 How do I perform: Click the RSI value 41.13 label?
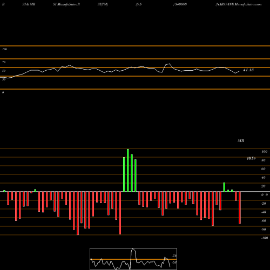248,70
